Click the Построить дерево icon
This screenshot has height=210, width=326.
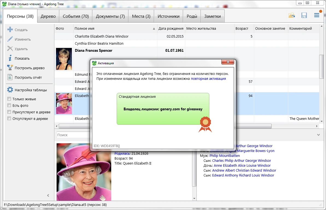click(x=10, y=68)
